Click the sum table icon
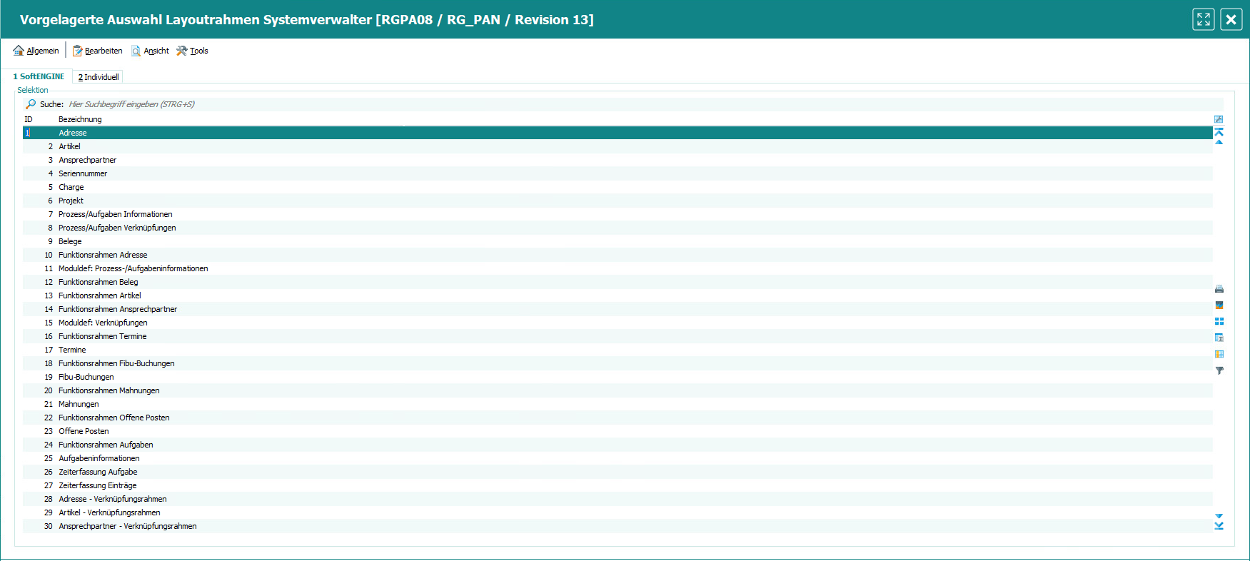 point(1219,338)
